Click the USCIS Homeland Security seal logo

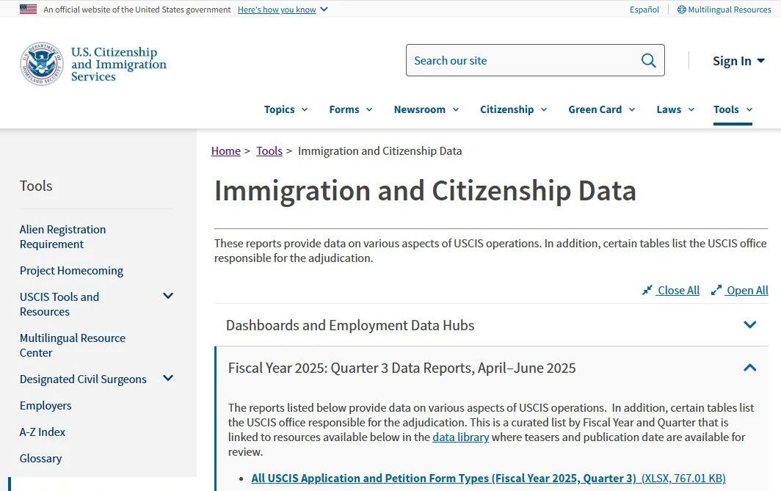[x=41, y=64]
